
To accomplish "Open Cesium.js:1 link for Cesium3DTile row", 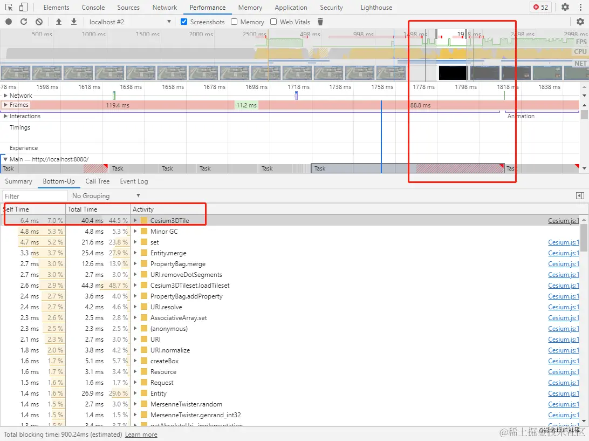I will point(564,221).
